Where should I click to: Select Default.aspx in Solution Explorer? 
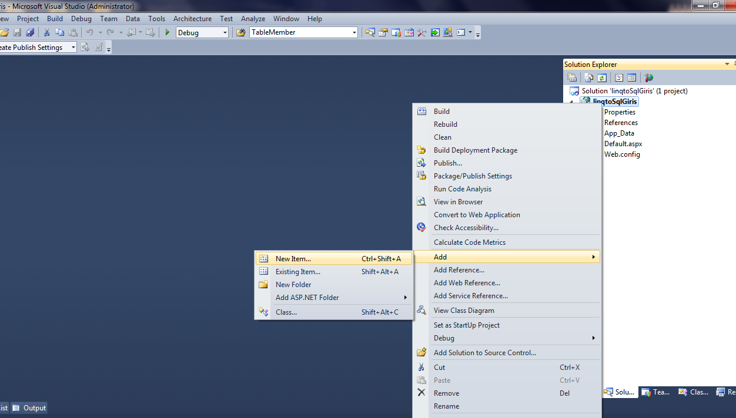(623, 144)
